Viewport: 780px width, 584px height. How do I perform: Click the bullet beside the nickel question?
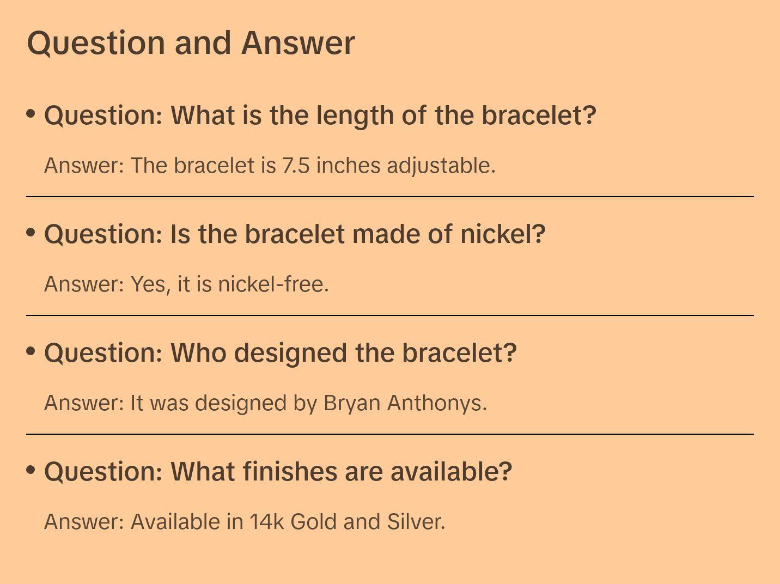pyautogui.click(x=31, y=233)
